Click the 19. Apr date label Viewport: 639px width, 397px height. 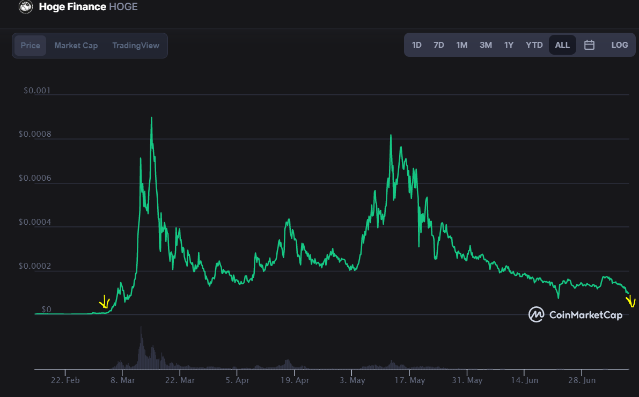(295, 380)
